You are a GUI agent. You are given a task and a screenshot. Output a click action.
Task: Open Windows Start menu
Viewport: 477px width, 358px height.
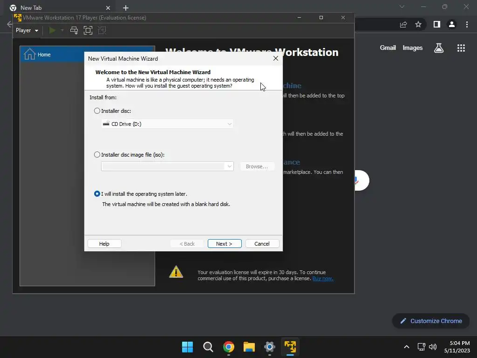[x=187, y=347]
